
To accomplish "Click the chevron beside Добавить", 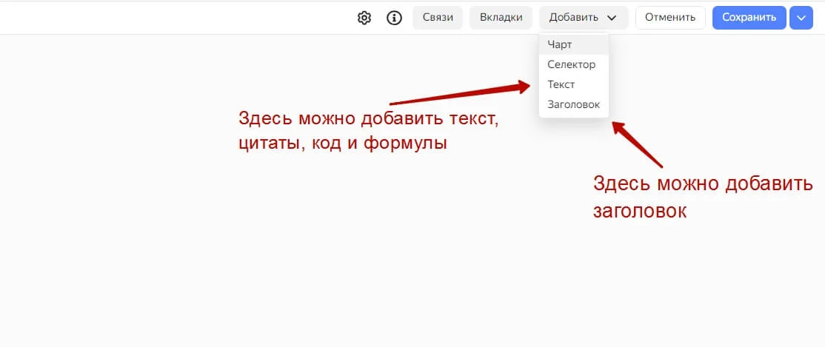I will [x=612, y=18].
